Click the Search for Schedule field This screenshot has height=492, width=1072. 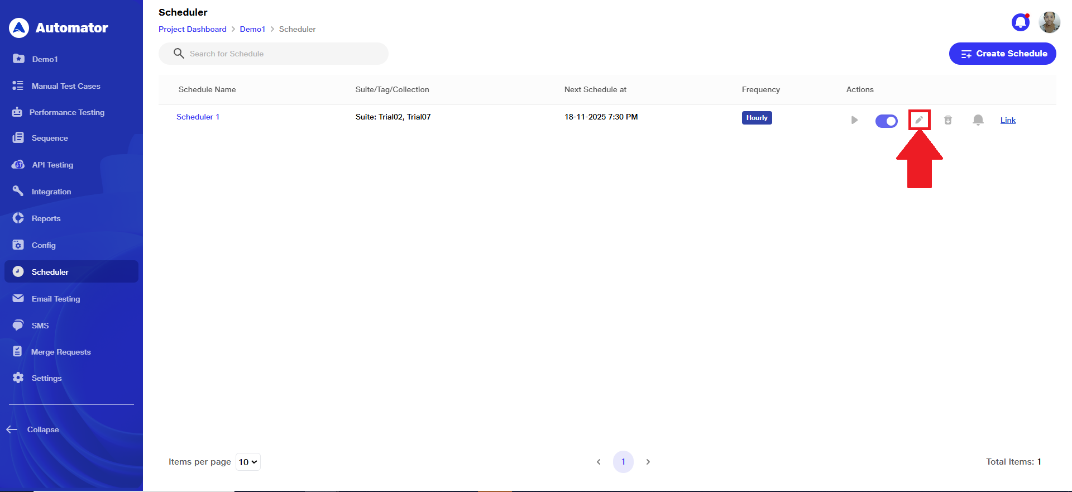(279, 54)
